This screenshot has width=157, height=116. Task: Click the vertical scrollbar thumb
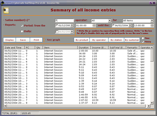(152, 55)
